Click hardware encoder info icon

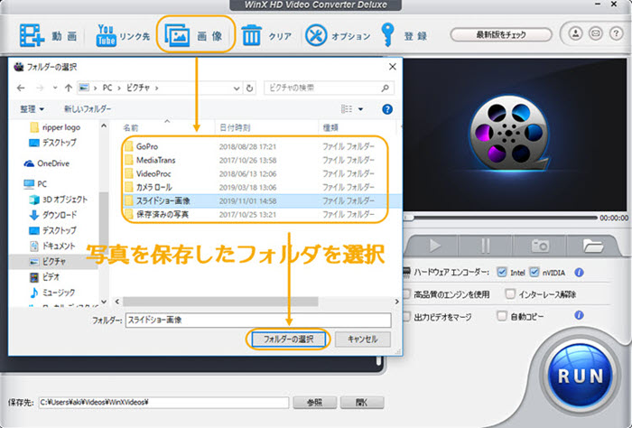click(580, 273)
